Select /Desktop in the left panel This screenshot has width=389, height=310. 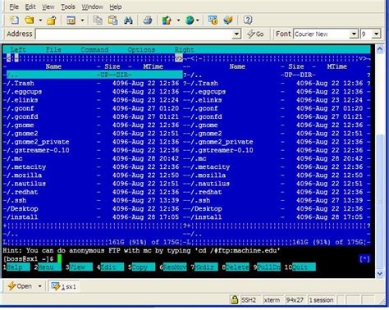coord(93,209)
